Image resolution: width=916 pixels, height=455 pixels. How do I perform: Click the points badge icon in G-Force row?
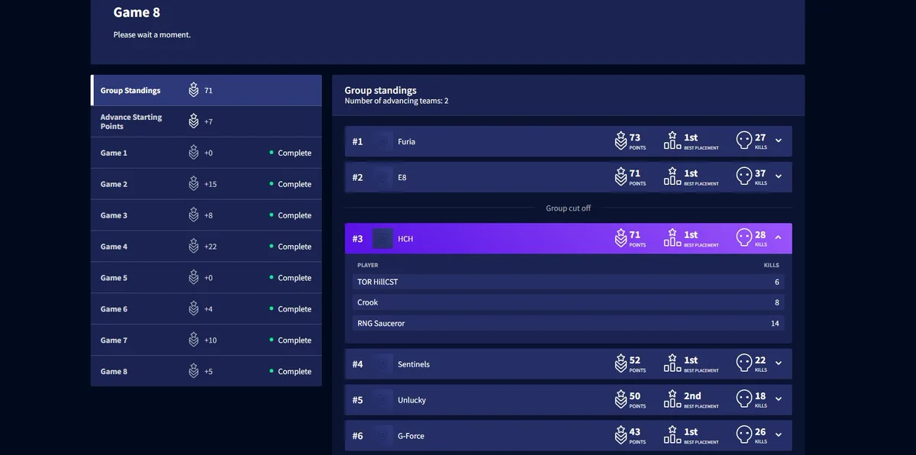(621, 436)
